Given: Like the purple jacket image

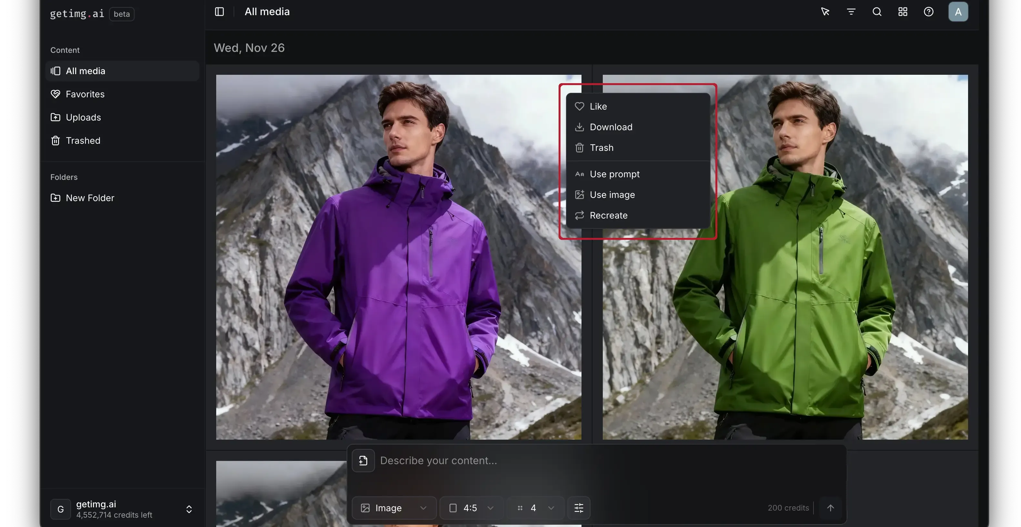Looking at the screenshot, I should [598, 106].
